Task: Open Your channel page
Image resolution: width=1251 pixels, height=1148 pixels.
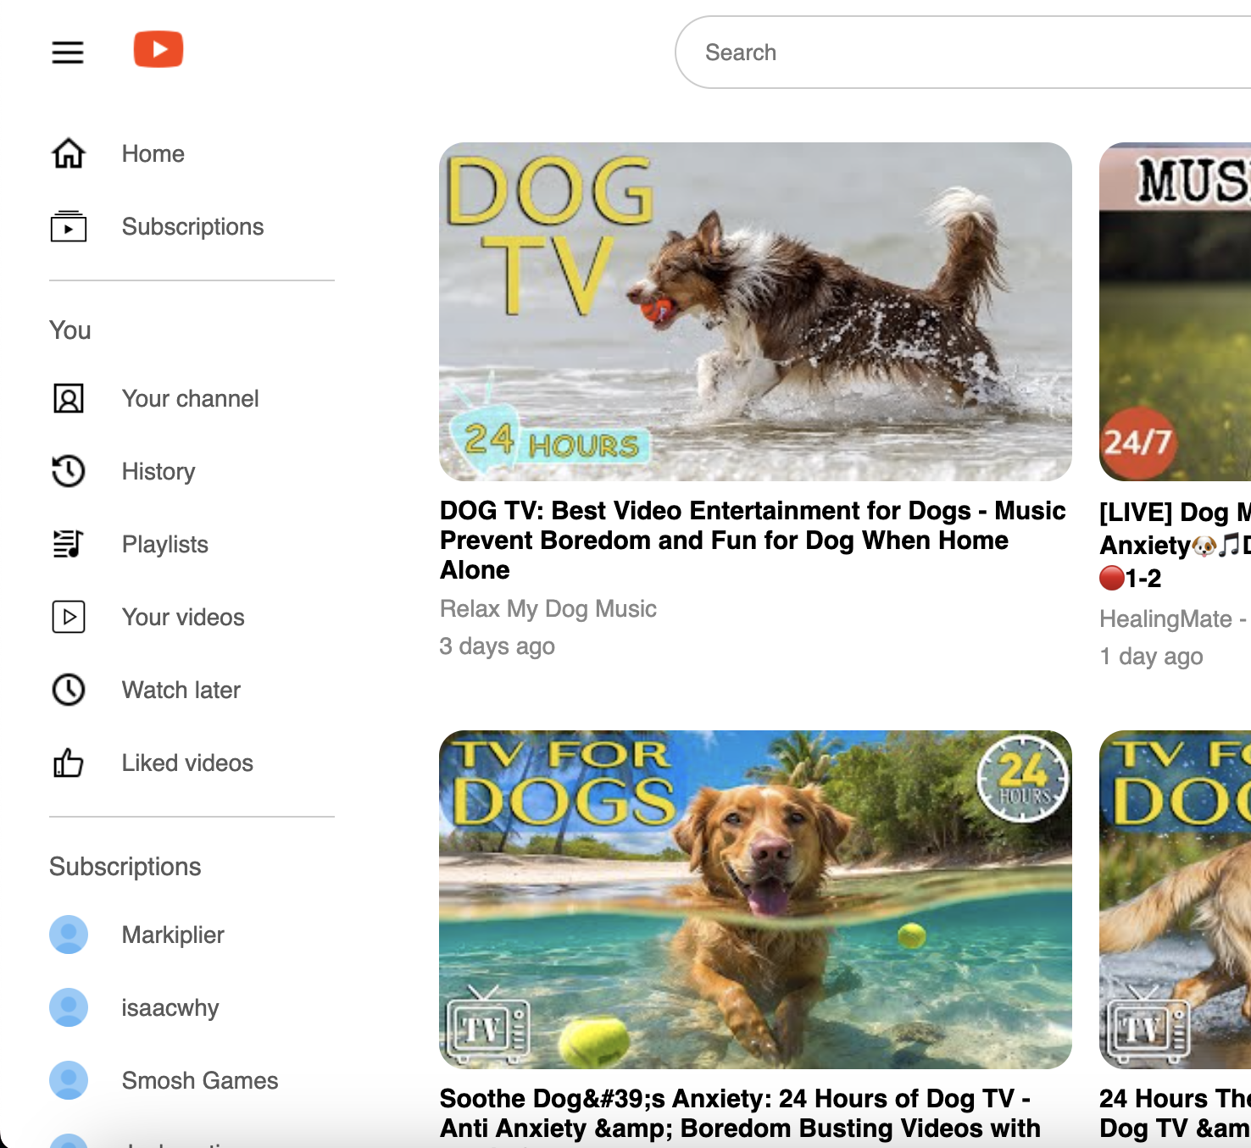Action: point(191,398)
